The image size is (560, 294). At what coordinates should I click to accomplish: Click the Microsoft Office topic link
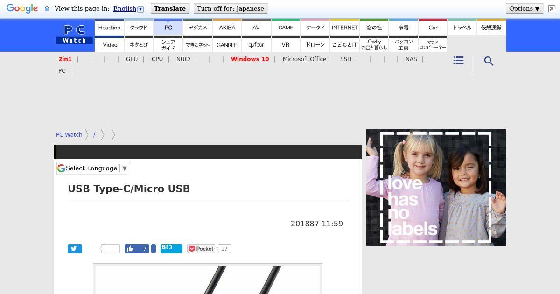pos(304,59)
